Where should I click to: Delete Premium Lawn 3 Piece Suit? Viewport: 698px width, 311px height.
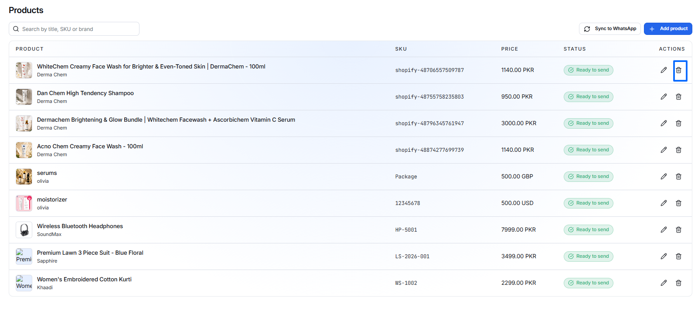pyautogui.click(x=679, y=256)
